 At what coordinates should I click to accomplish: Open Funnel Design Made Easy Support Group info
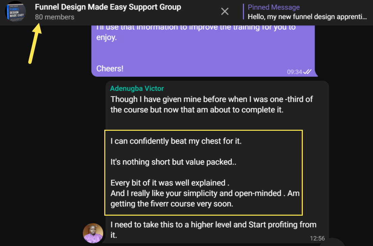coord(108,7)
